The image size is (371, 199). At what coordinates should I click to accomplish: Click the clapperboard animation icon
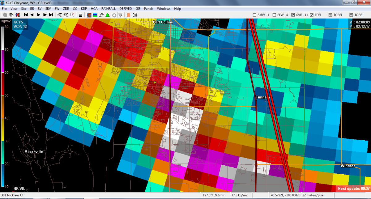[81, 15]
